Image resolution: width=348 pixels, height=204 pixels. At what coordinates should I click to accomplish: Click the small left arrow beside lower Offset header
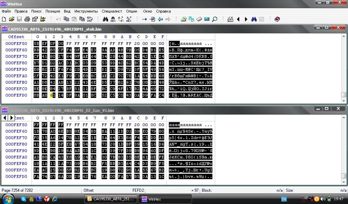(x=5, y=118)
